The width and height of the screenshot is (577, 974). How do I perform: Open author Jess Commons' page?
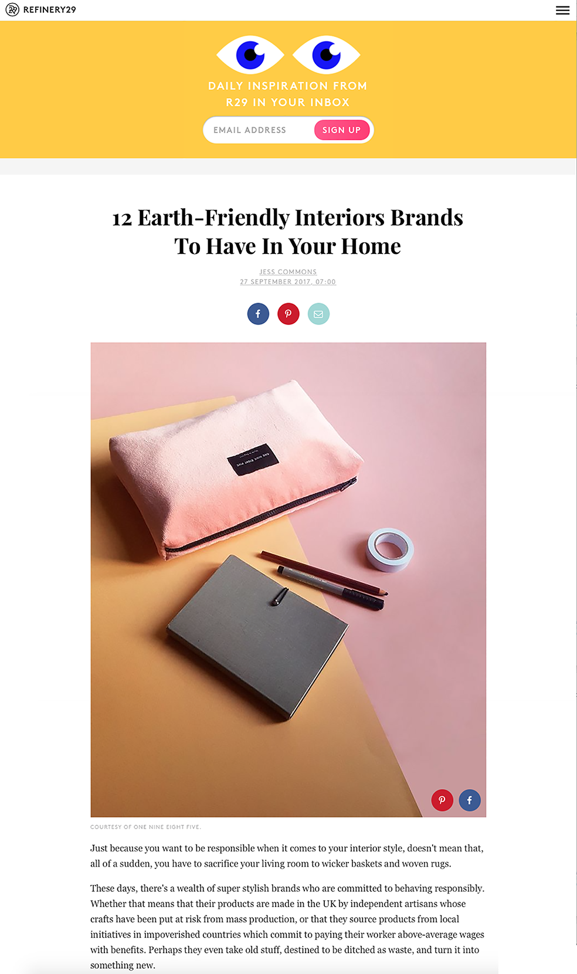coord(288,272)
